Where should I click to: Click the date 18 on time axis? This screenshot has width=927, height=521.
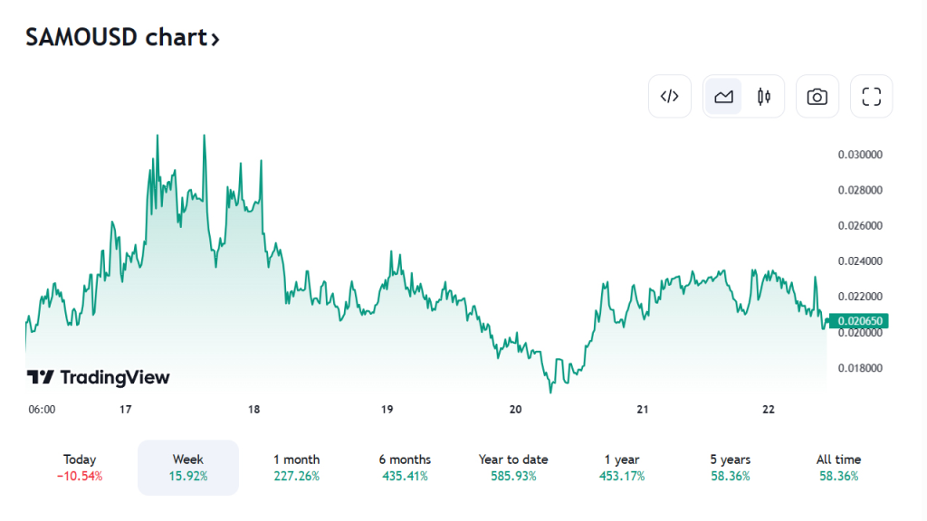coord(253,410)
